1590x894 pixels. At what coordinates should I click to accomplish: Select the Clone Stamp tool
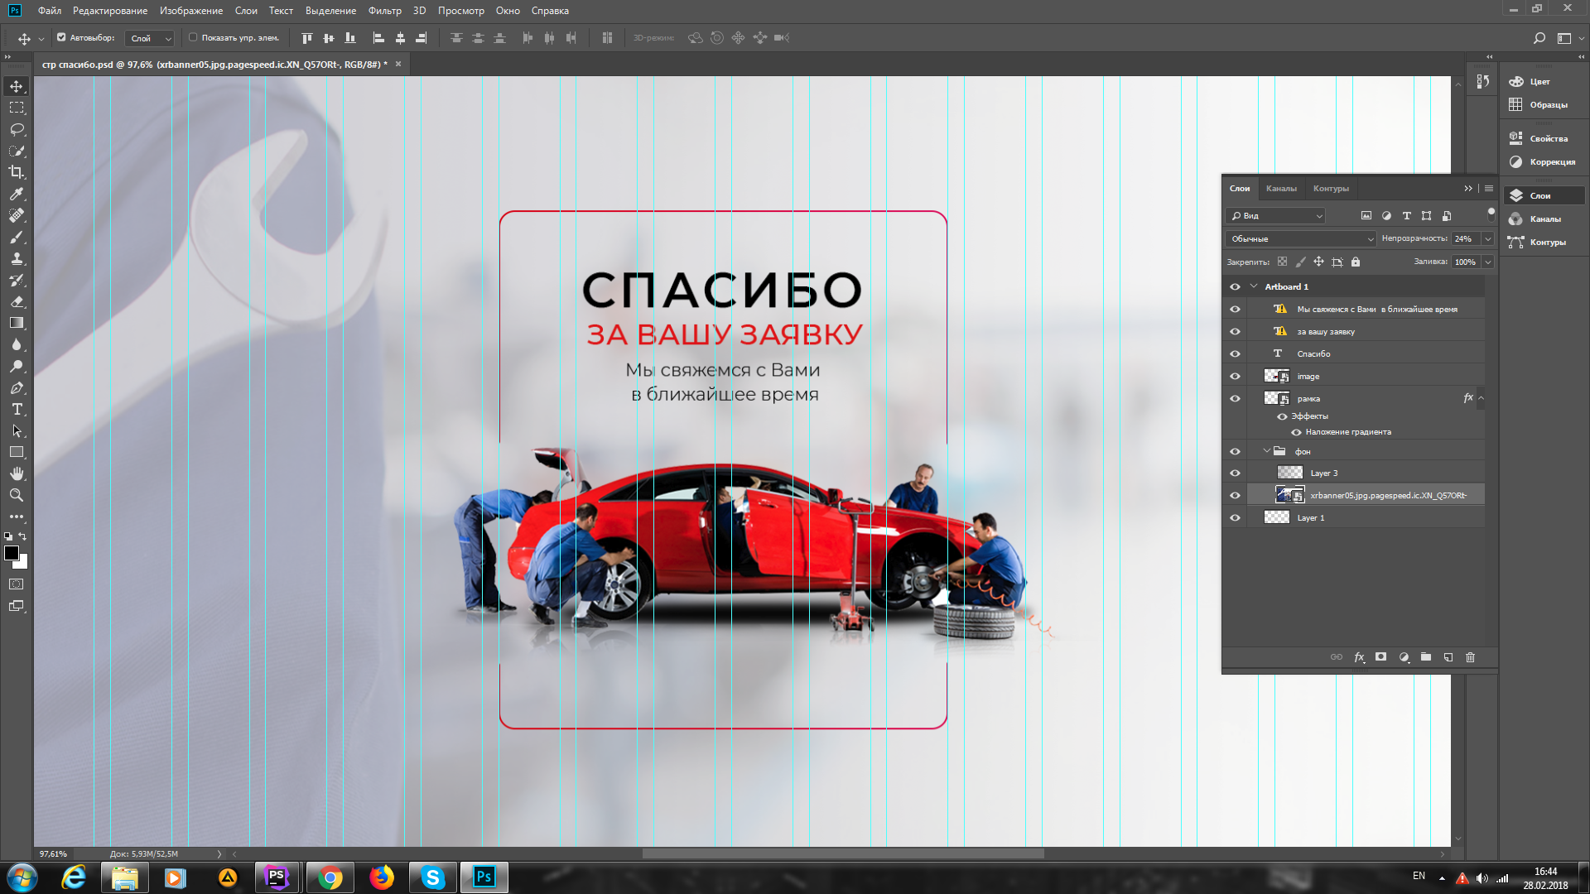17,258
